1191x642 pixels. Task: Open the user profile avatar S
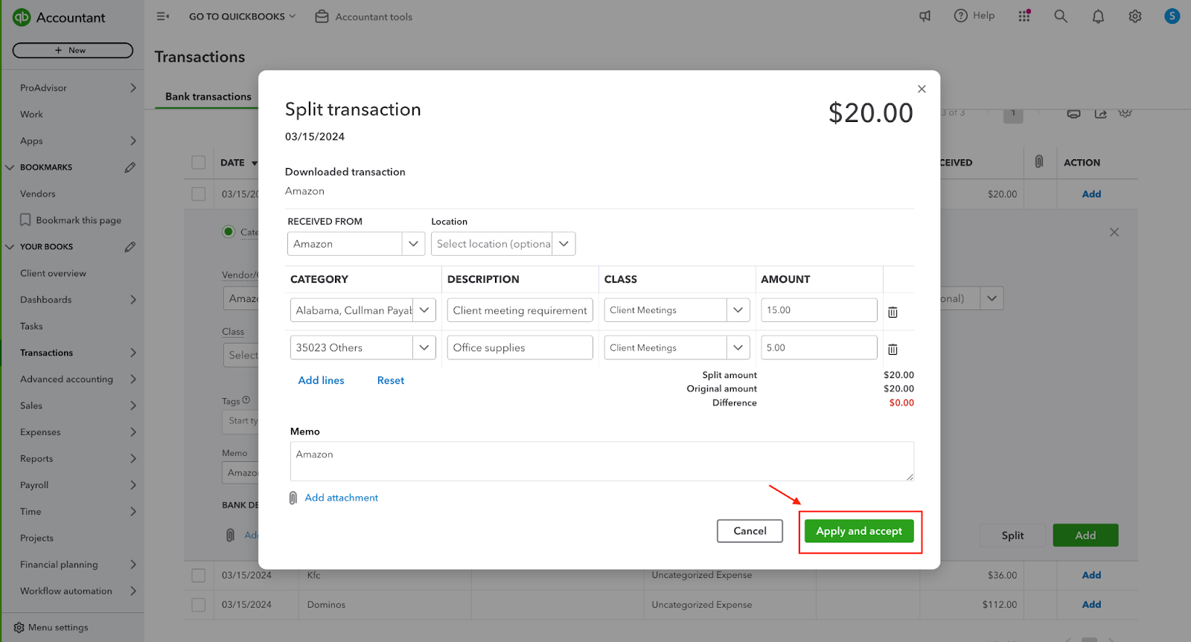pyautogui.click(x=1172, y=16)
